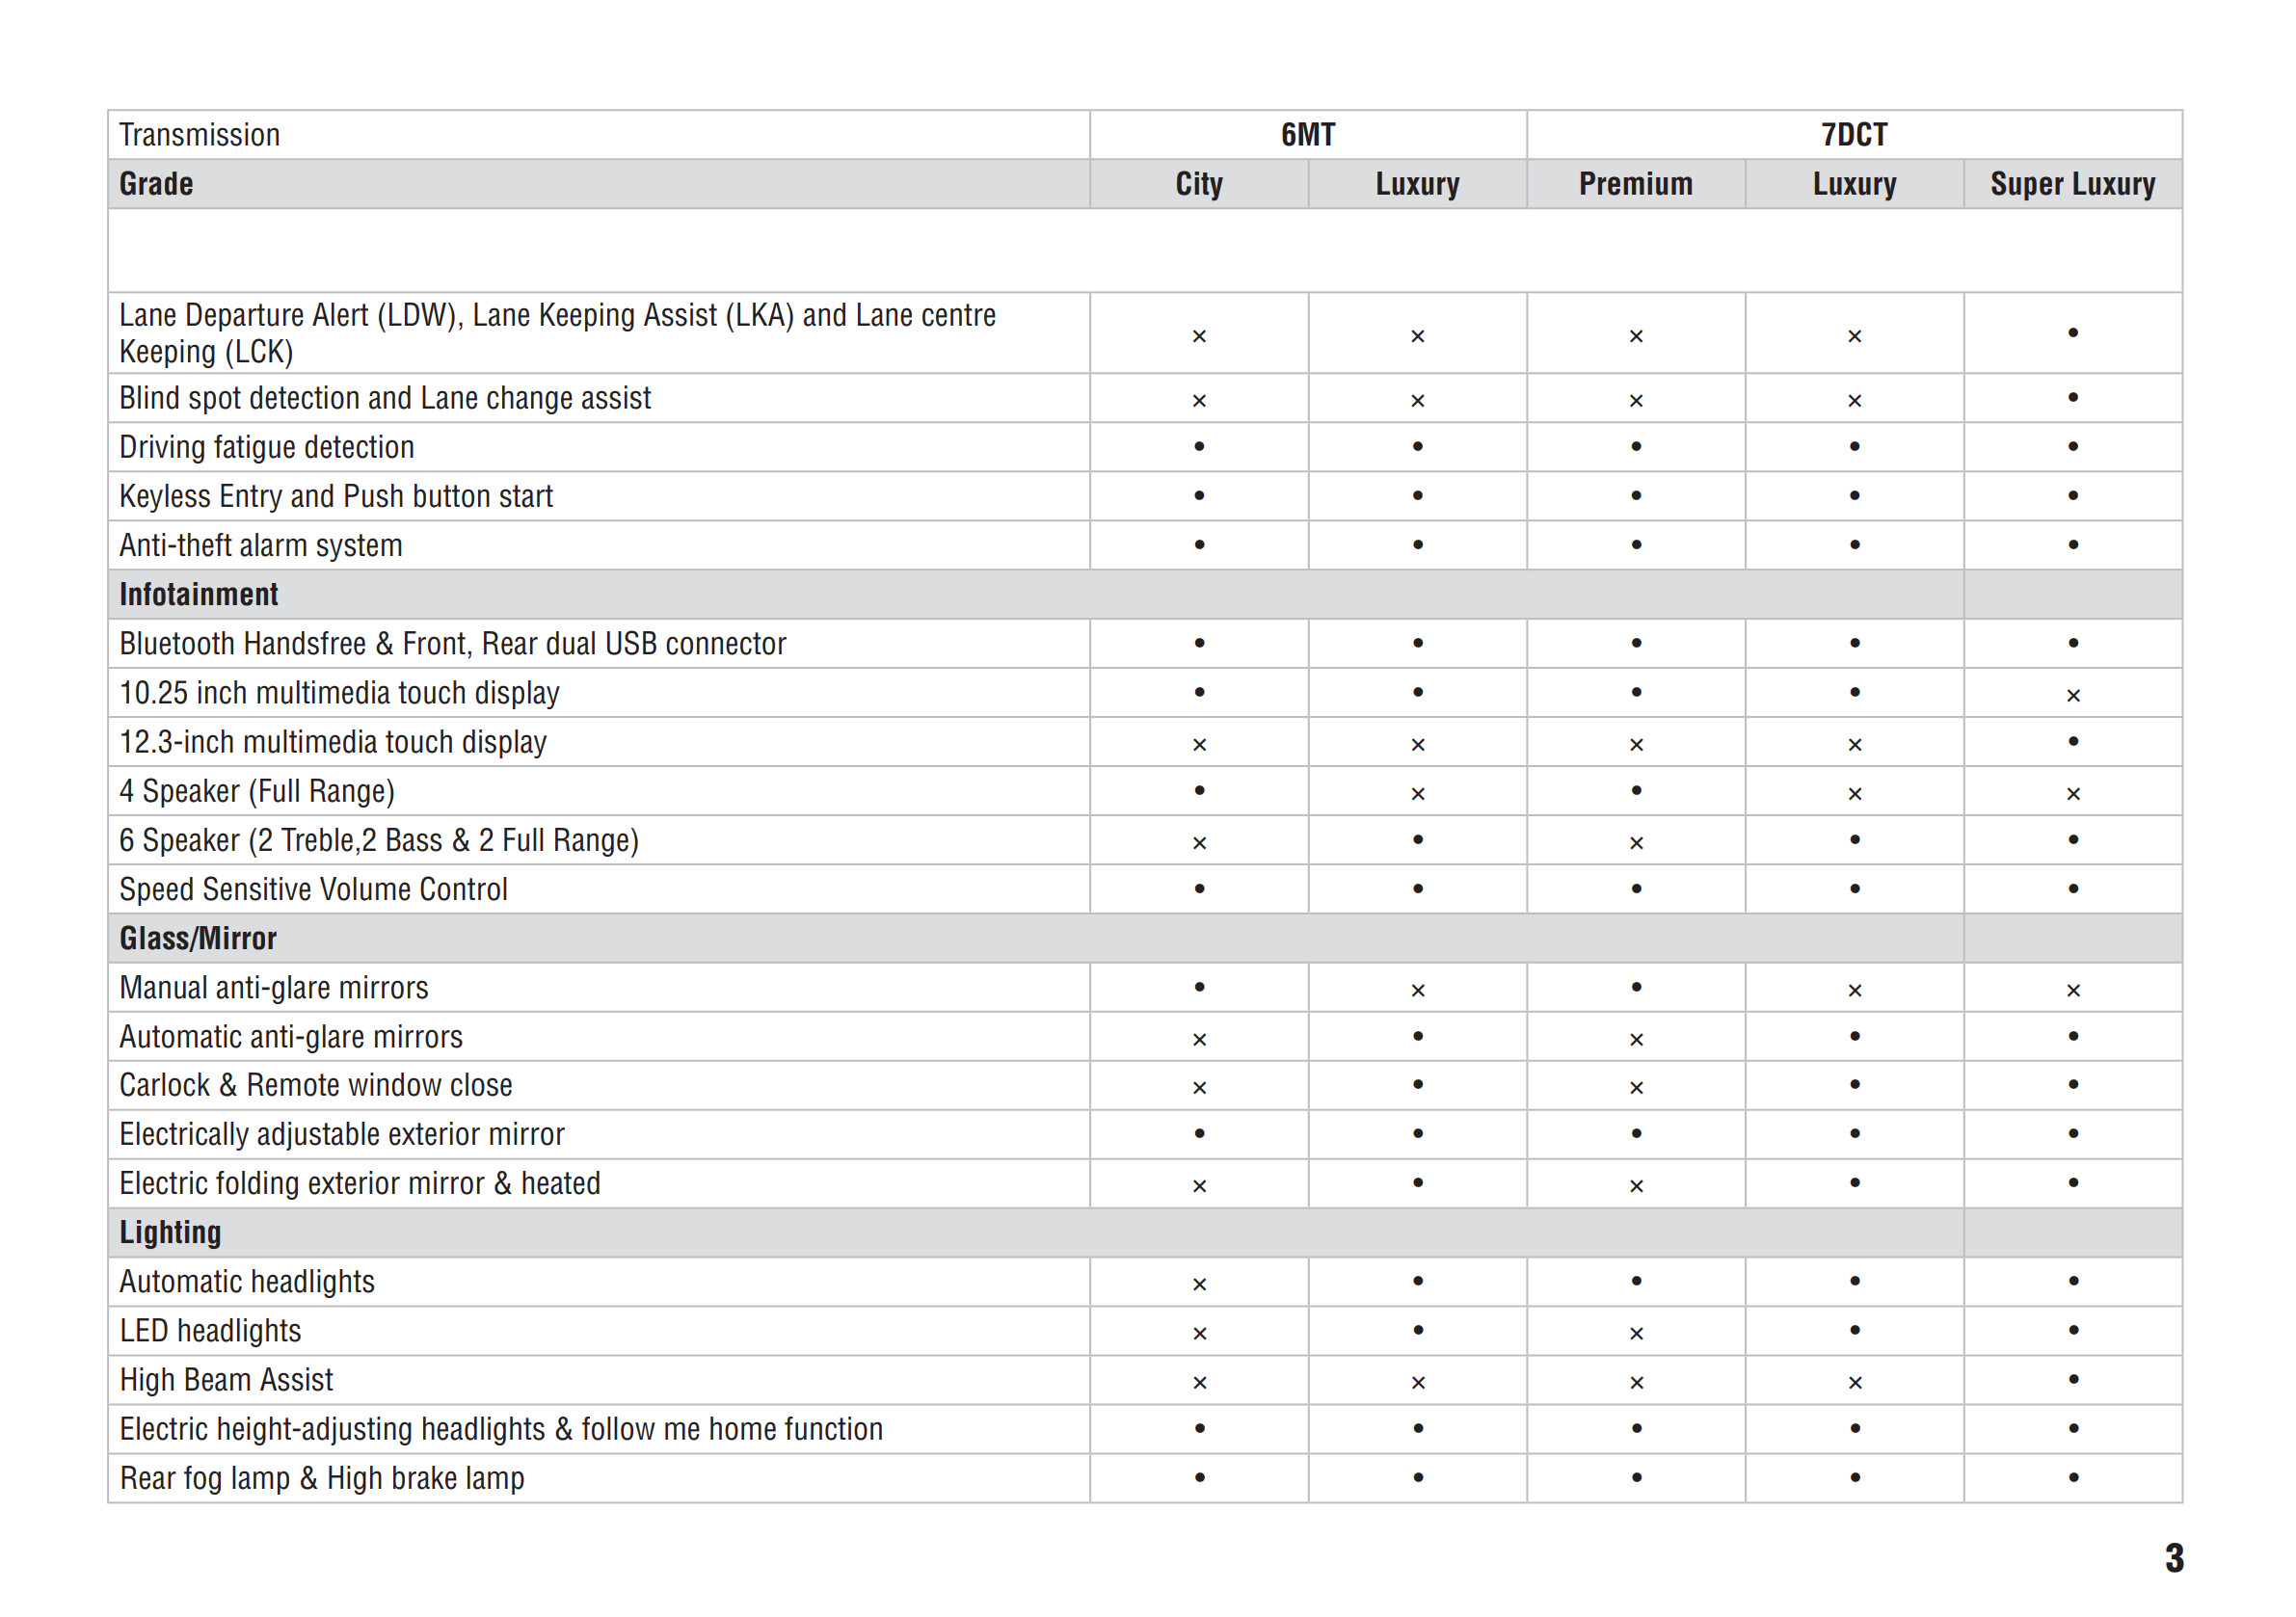Select the Premium grade column header
The height and width of the screenshot is (1617, 2296).
(x=1635, y=184)
